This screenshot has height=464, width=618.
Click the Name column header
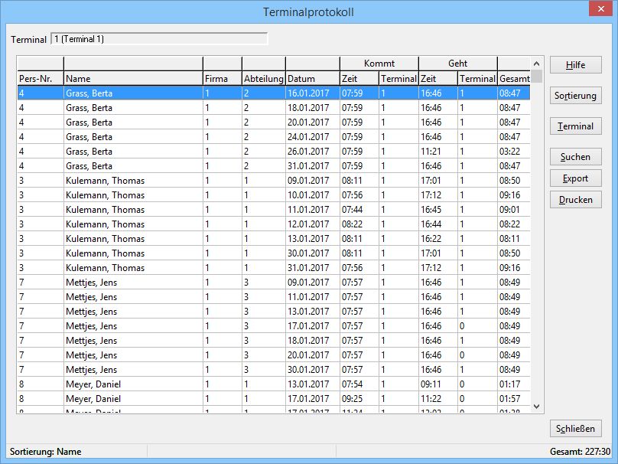point(133,79)
